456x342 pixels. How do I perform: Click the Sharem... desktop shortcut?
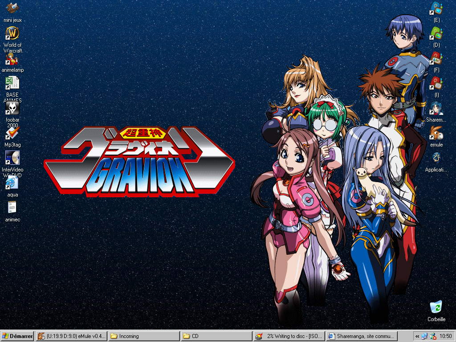(436, 112)
